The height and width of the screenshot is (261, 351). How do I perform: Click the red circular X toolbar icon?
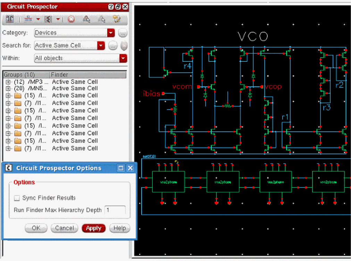[x=71, y=19]
